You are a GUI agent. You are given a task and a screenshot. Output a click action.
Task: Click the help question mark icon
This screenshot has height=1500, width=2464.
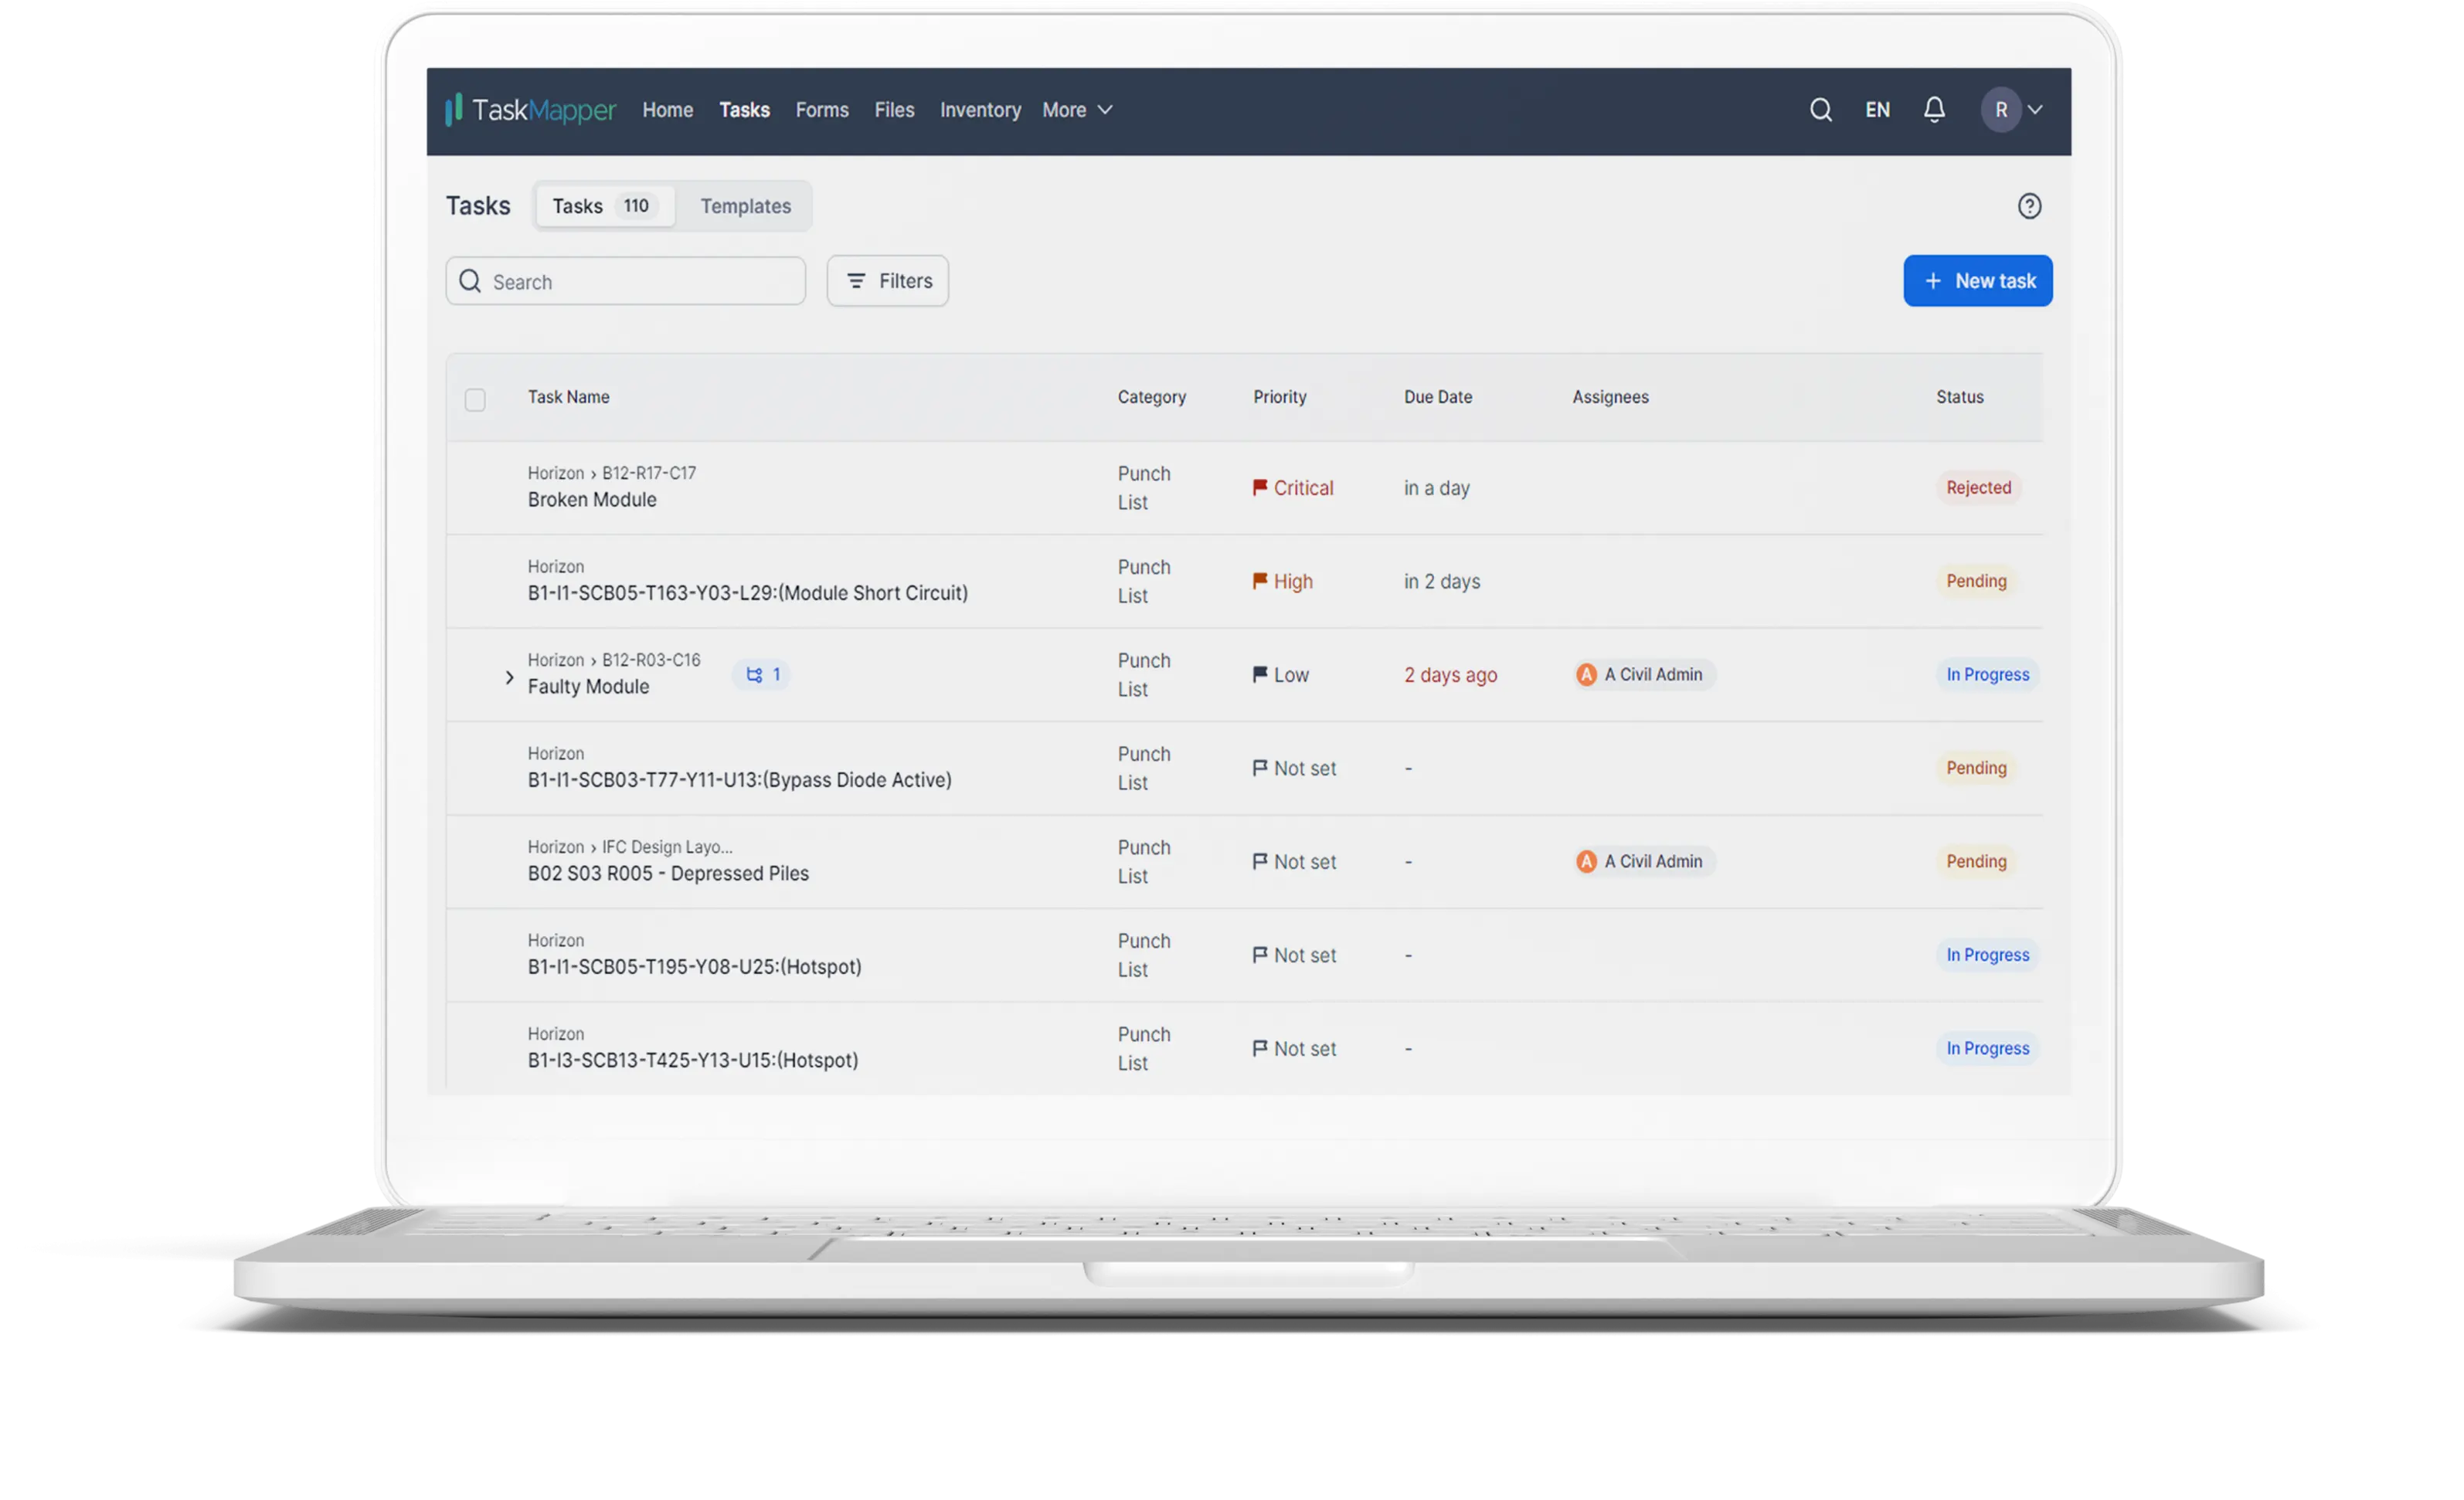2028,206
